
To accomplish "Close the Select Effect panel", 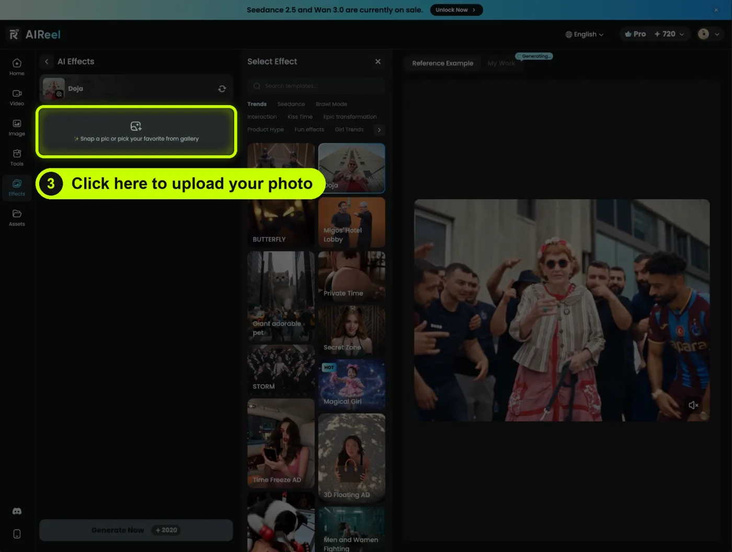I will click(378, 62).
